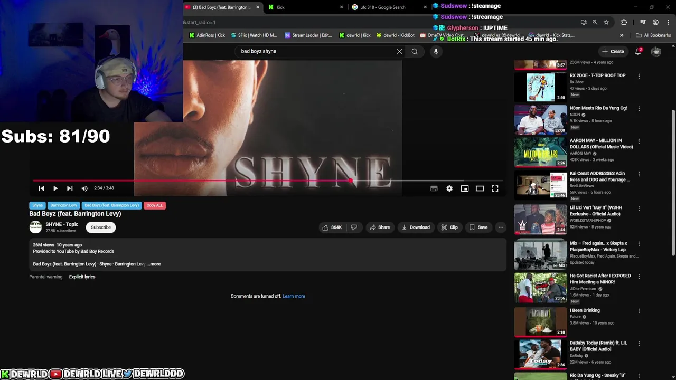This screenshot has width=676, height=380.
Task: Run search with magnifier button
Action: 415,51
